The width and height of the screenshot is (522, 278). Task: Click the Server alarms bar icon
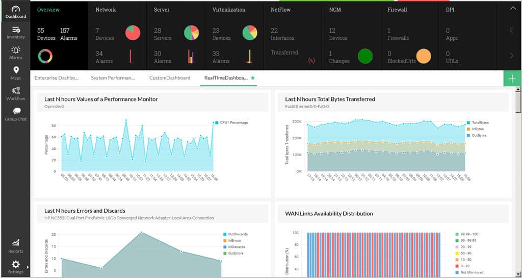pos(191,57)
